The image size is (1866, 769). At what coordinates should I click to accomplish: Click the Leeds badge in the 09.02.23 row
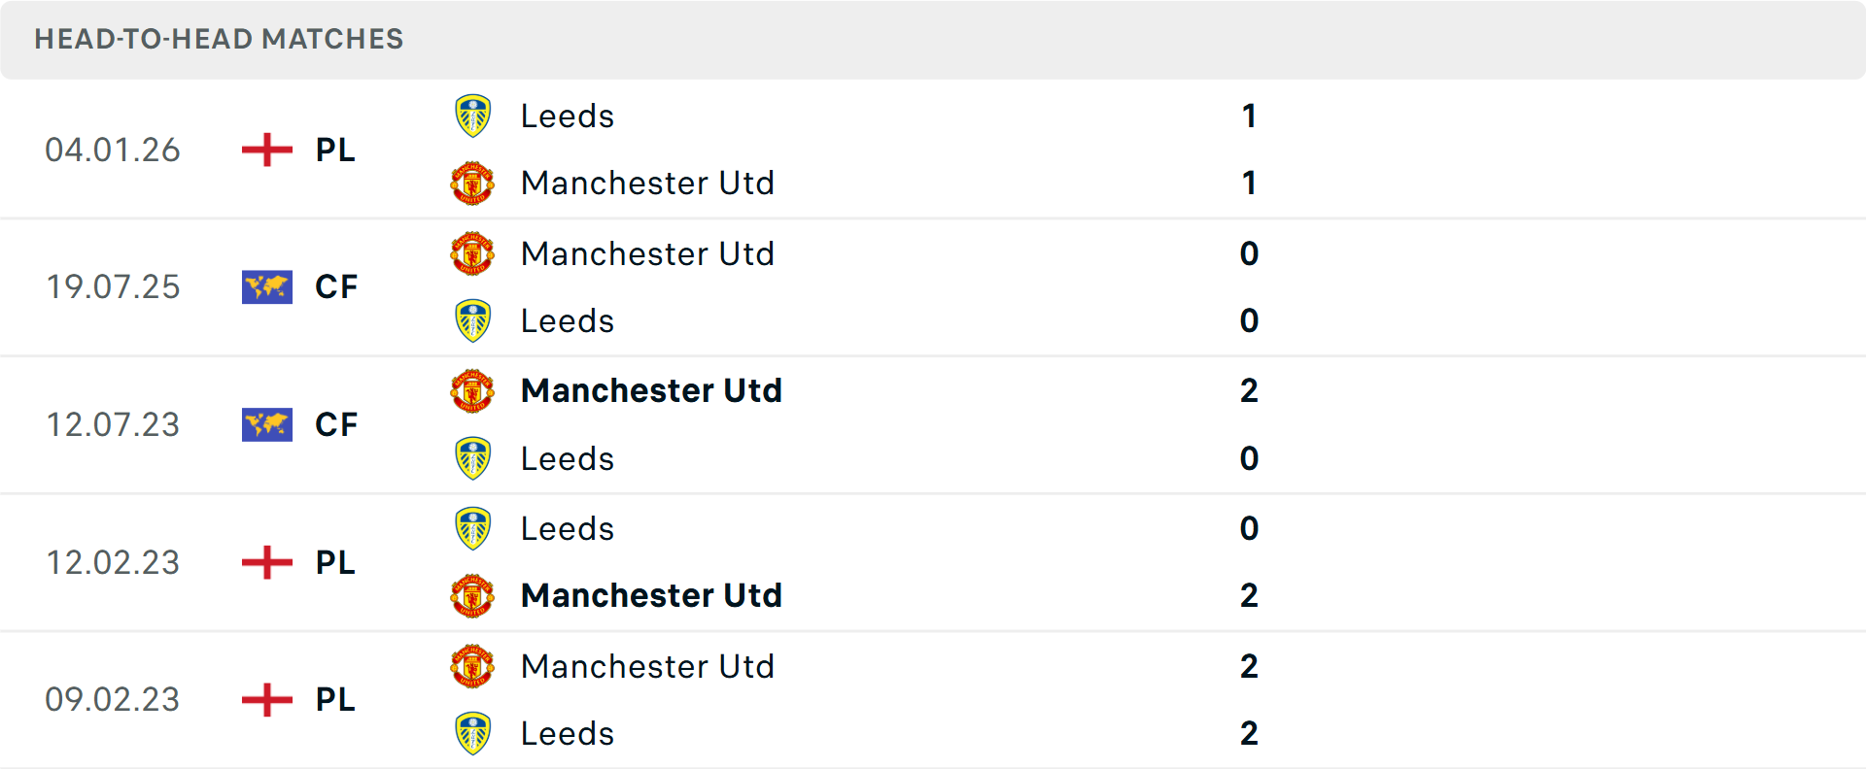tap(473, 733)
